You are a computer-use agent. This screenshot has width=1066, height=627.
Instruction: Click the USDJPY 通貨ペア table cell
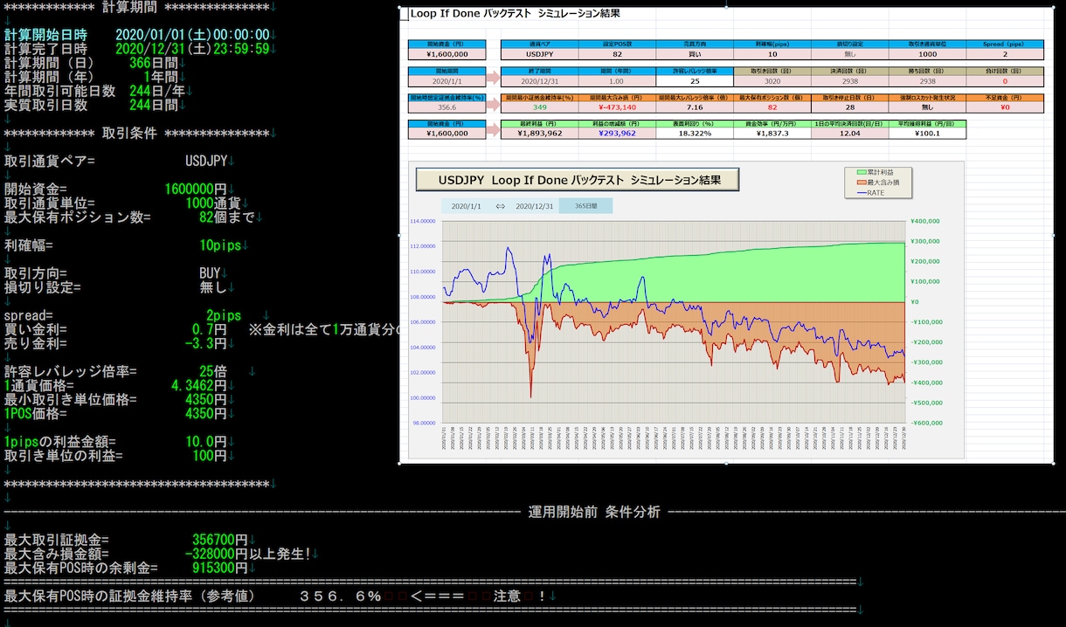[x=539, y=54]
